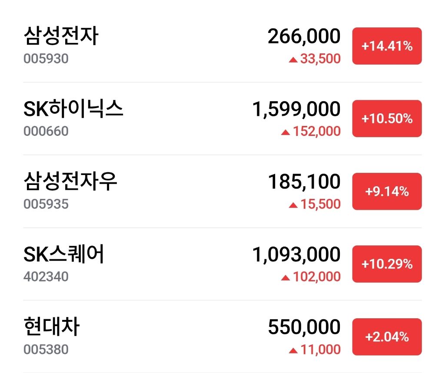Click the up-arrow icon beside 15,500
Screen dimensions: 445x373
click(293, 205)
